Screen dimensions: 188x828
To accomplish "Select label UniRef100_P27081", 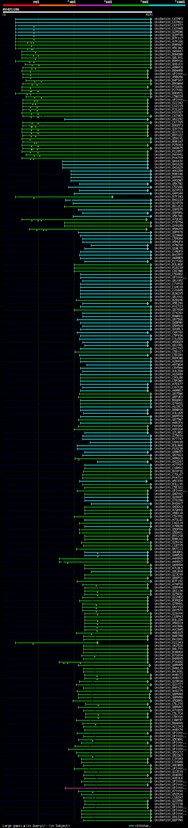I will click(x=169, y=90).
